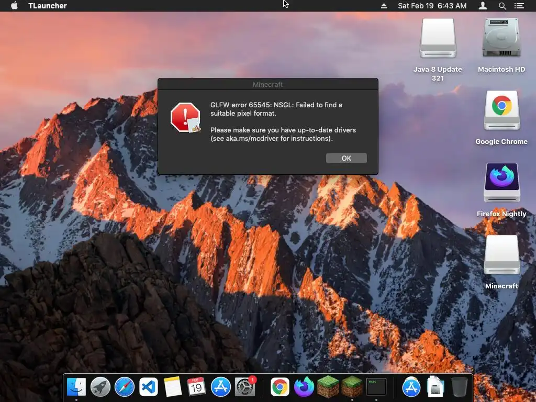Open Launchpad rocket icon in the dock
This screenshot has height=402, width=536.
coord(100,387)
